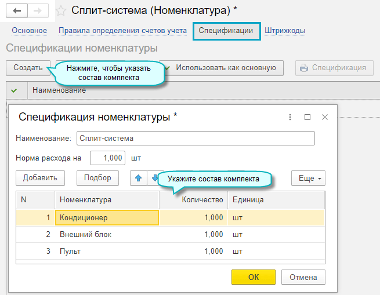Click the Спецификация print button
Screen dimensions: 380x295
coord(333,68)
